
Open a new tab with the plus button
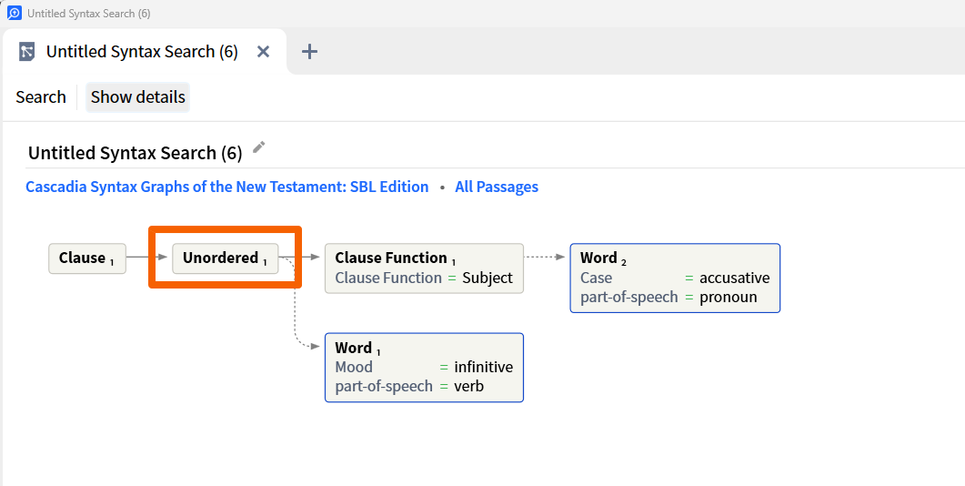(309, 52)
